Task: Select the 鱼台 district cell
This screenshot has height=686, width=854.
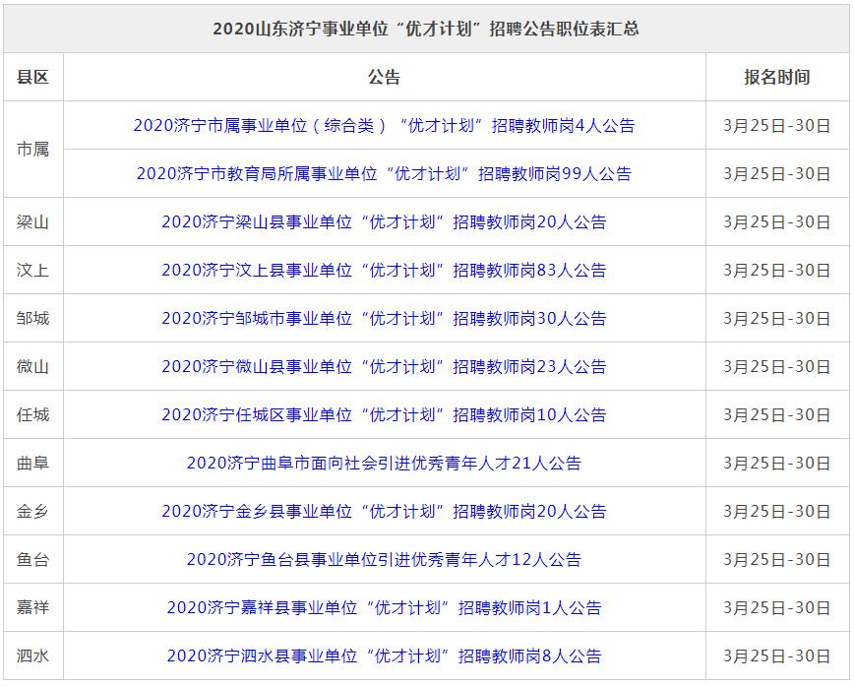Action: 32,560
